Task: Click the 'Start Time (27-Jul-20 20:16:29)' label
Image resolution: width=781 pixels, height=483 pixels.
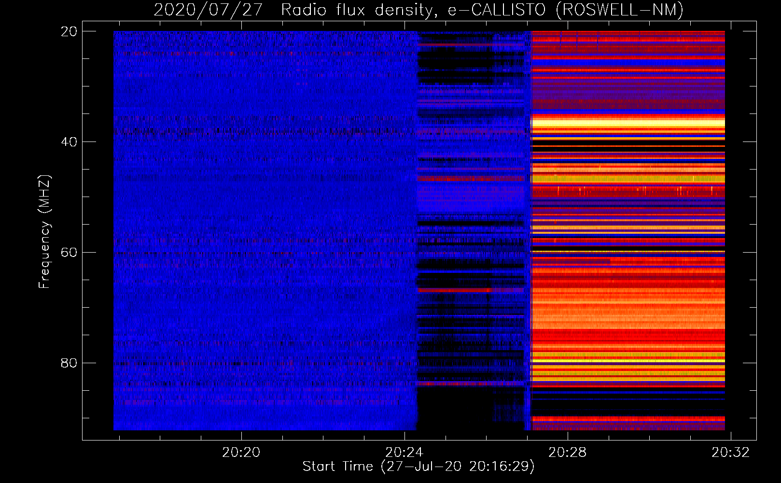Action: (x=418, y=467)
